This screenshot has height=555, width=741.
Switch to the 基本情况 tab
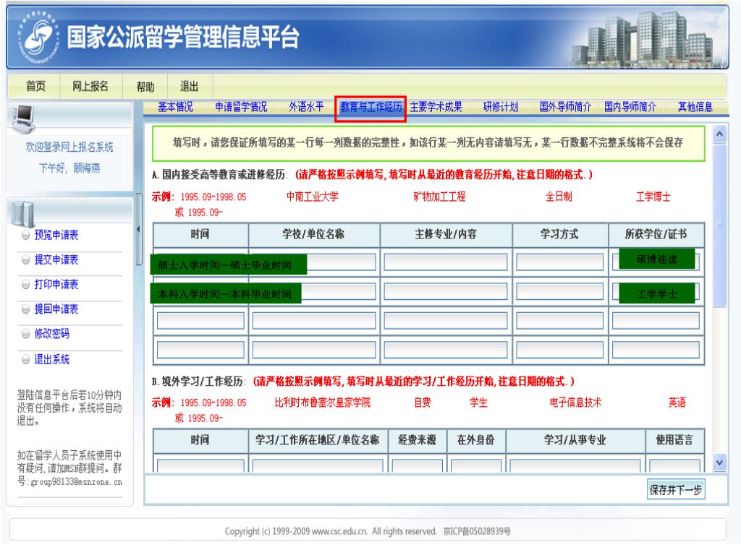(x=175, y=108)
